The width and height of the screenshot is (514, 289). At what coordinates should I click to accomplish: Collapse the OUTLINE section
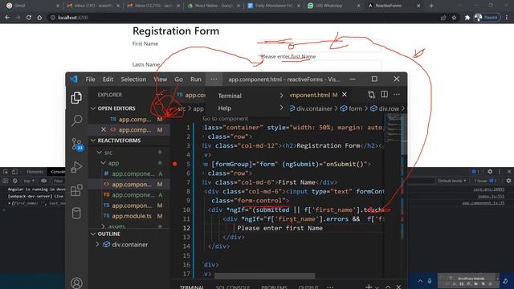93,234
